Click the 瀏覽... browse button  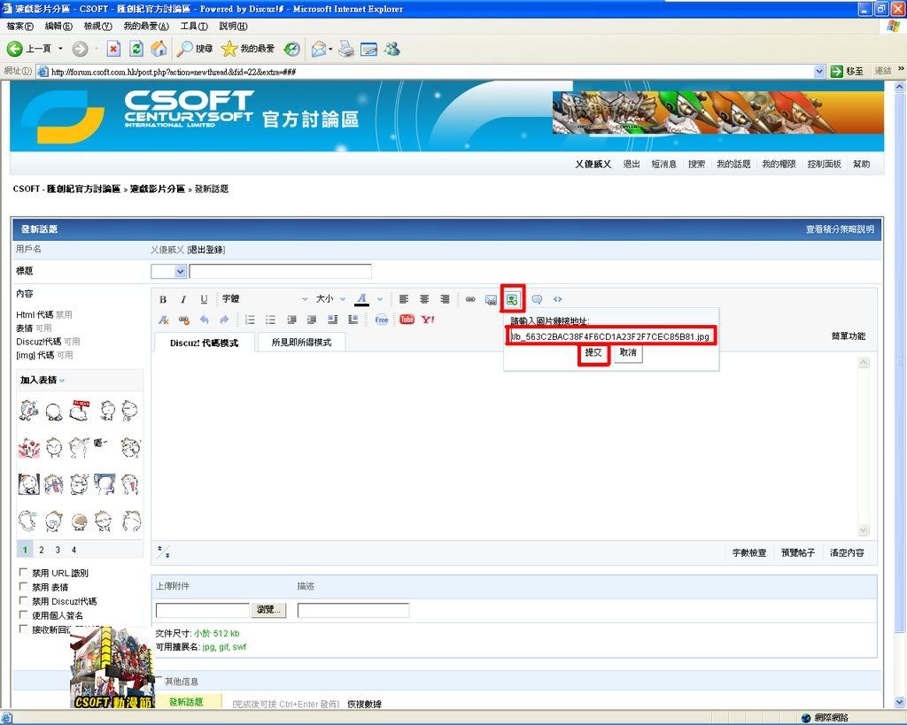point(269,610)
